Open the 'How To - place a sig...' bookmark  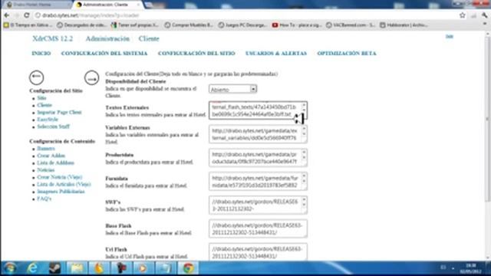click(297, 25)
